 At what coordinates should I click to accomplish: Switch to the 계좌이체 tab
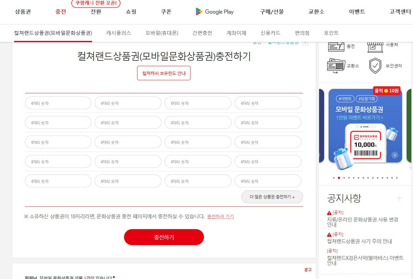pos(237,33)
